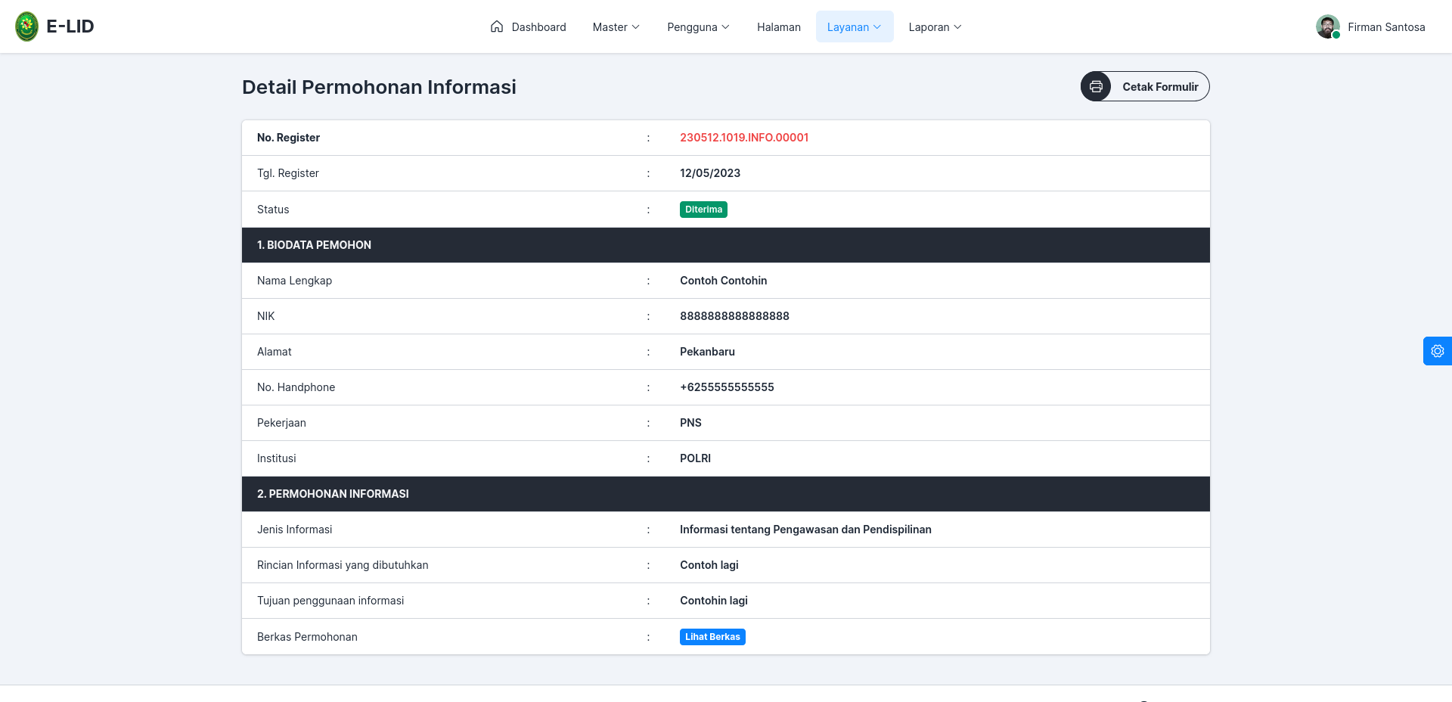Click Firman Santosa's avatar picture

point(1328,26)
